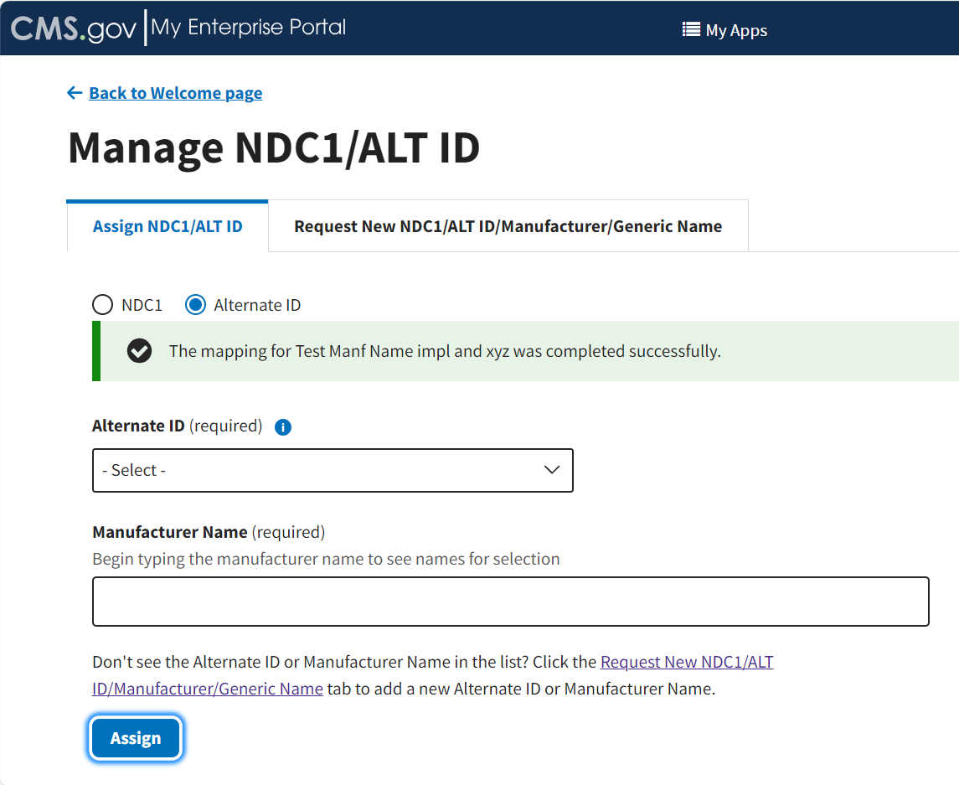The image size is (959, 785).
Task: Open the Alternate ID Select dropdown
Action: tap(333, 470)
